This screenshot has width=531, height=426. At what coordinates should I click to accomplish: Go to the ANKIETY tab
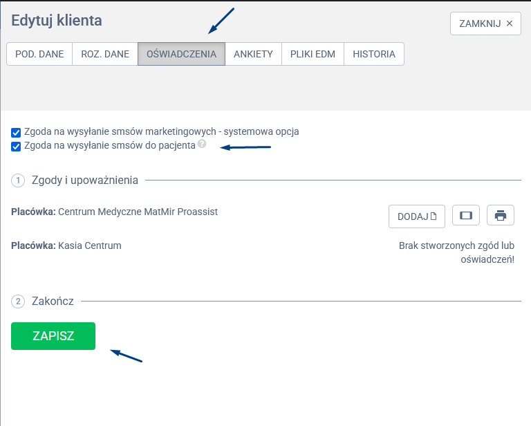[x=253, y=54]
